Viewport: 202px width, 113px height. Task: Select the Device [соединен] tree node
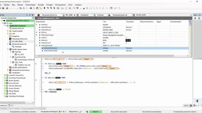(x=18, y=20)
